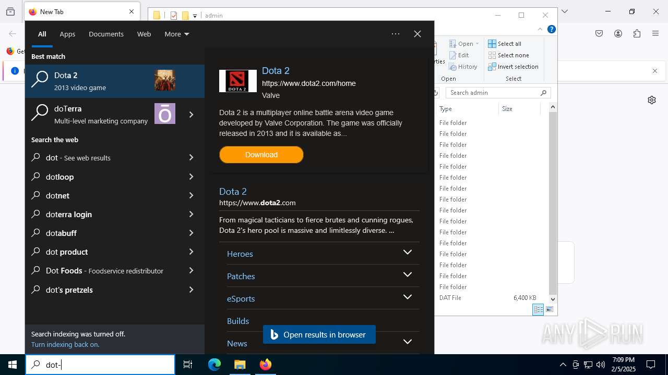Open the notification center

tap(651, 365)
